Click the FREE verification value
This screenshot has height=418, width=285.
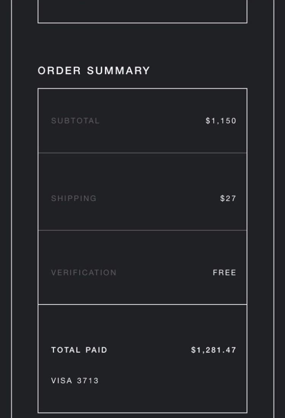[x=225, y=272]
